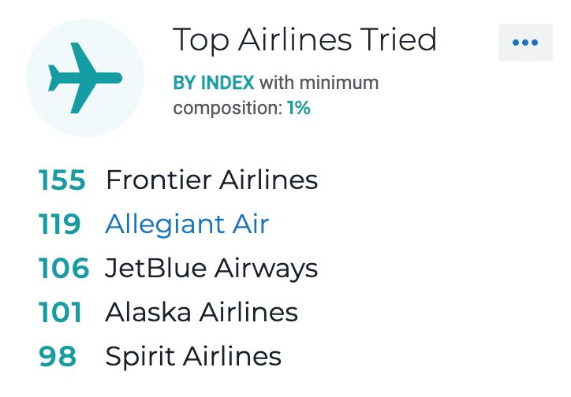Click the 'with minimum' subtitle text
Screen dimensions: 571x397
coord(319,83)
